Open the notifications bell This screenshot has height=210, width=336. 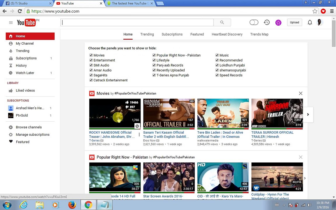(x=310, y=22)
